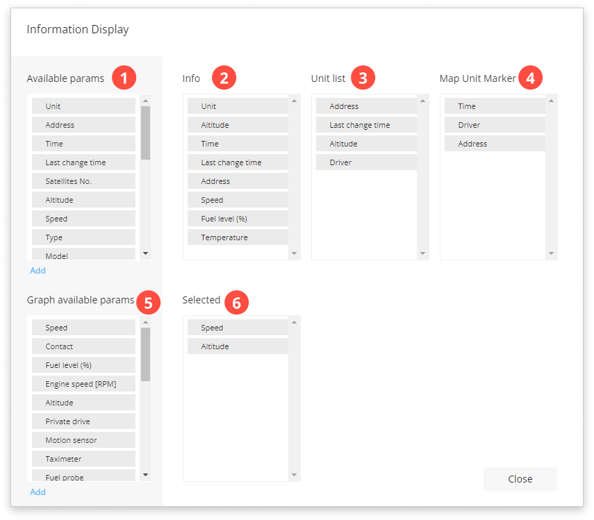
Task: Select Contact in Graph available params
Action: [x=84, y=346]
